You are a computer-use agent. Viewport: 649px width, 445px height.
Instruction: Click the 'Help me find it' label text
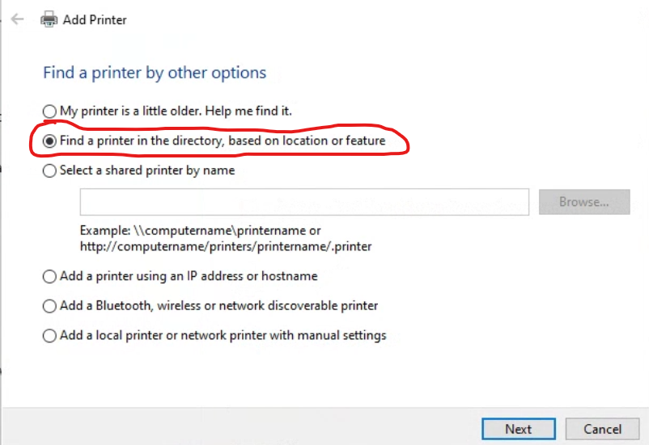(x=245, y=111)
